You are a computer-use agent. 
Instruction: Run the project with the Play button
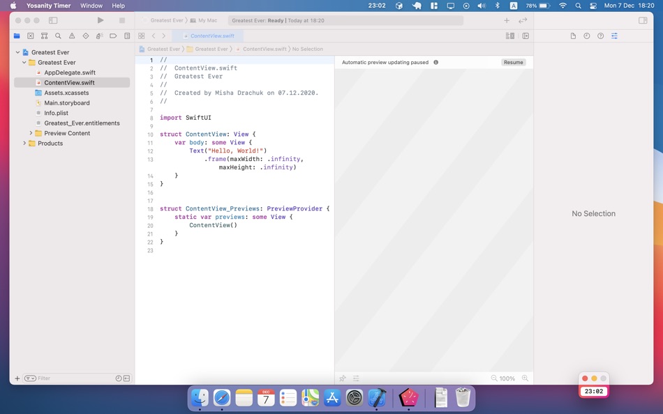click(100, 20)
